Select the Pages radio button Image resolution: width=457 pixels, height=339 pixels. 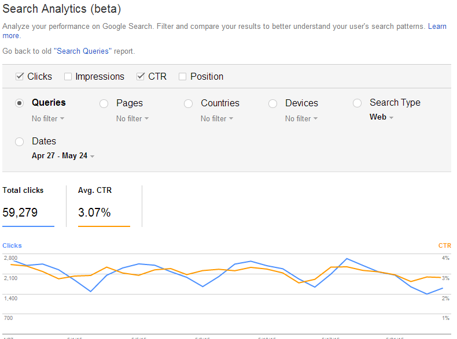click(x=104, y=103)
